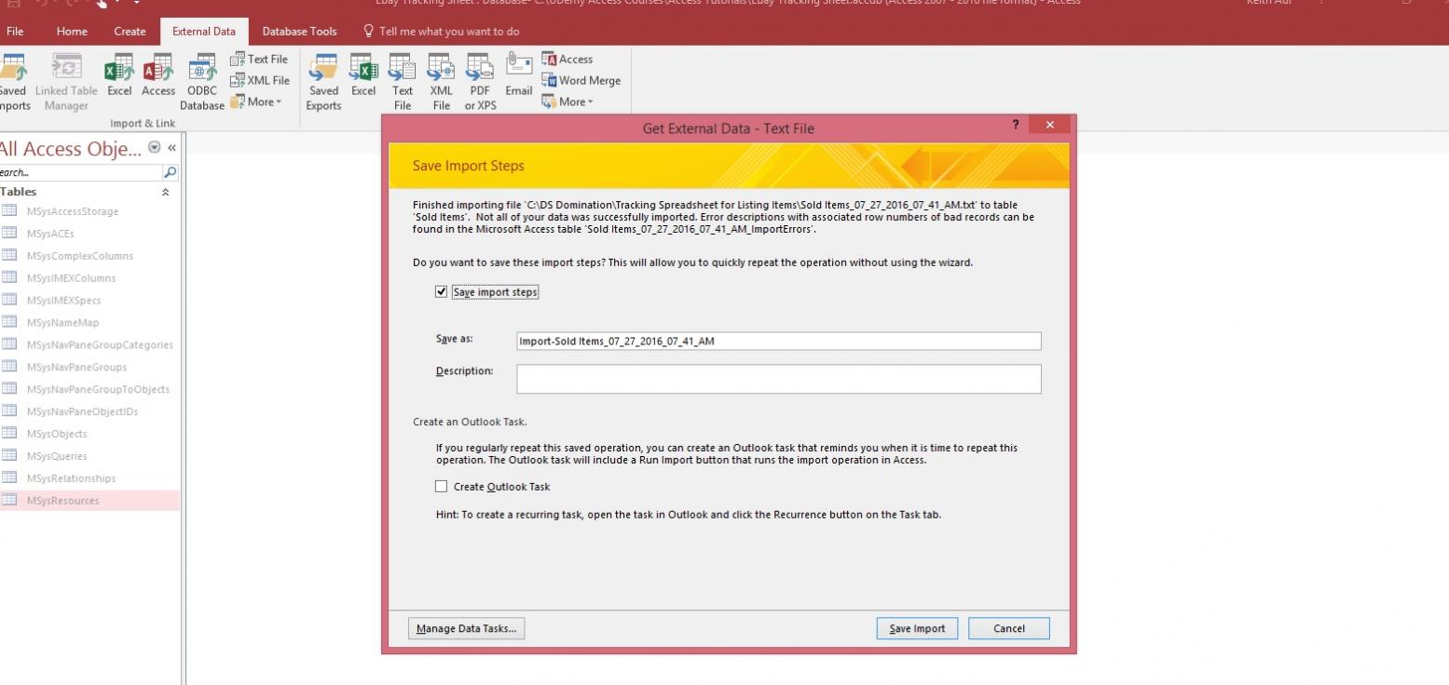The width and height of the screenshot is (1449, 685).
Task: Click the navigation search magnifier icon
Action: click(x=170, y=172)
